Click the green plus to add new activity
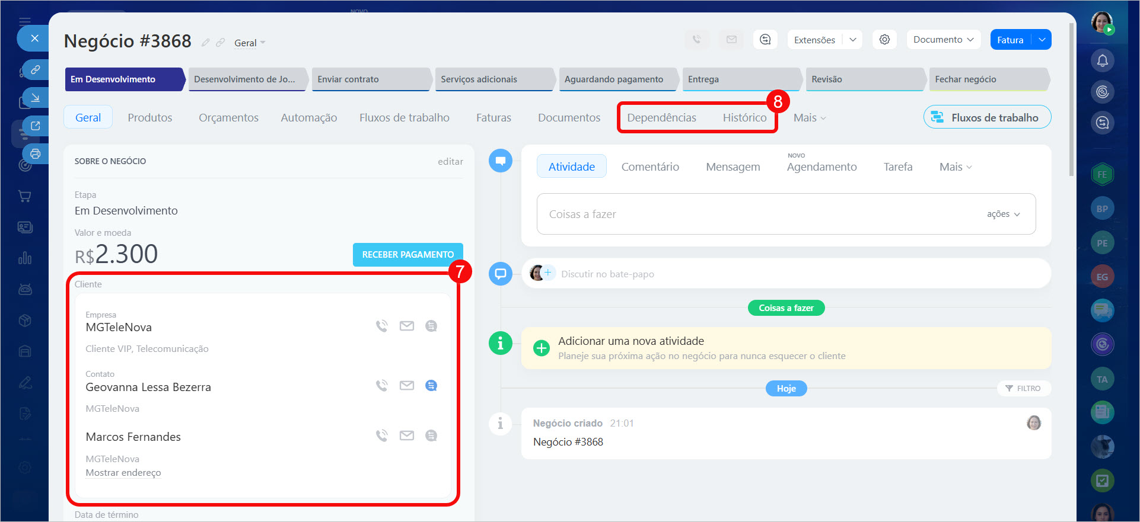The image size is (1140, 522). coord(541,348)
